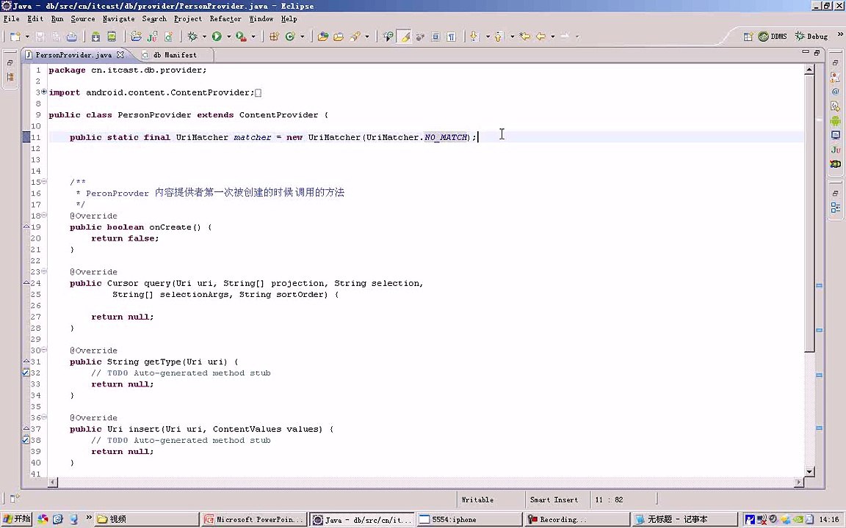Image resolution: width=846 pixels, height=528 pixels.
Task: Click New Android JUnit test icon
Action: coord(152,36)
